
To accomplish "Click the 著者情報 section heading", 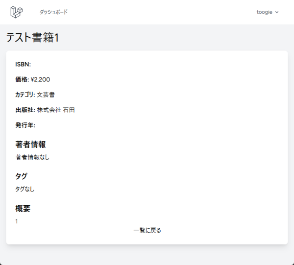I will [x=30, y=145].
